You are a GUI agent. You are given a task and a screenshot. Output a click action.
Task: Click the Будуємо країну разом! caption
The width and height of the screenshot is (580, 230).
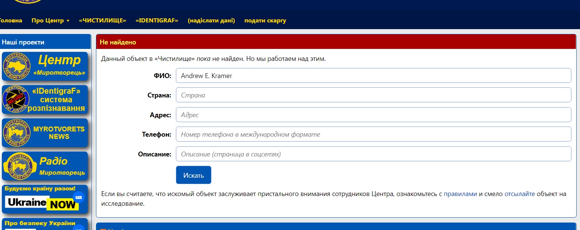click(40, 189)
